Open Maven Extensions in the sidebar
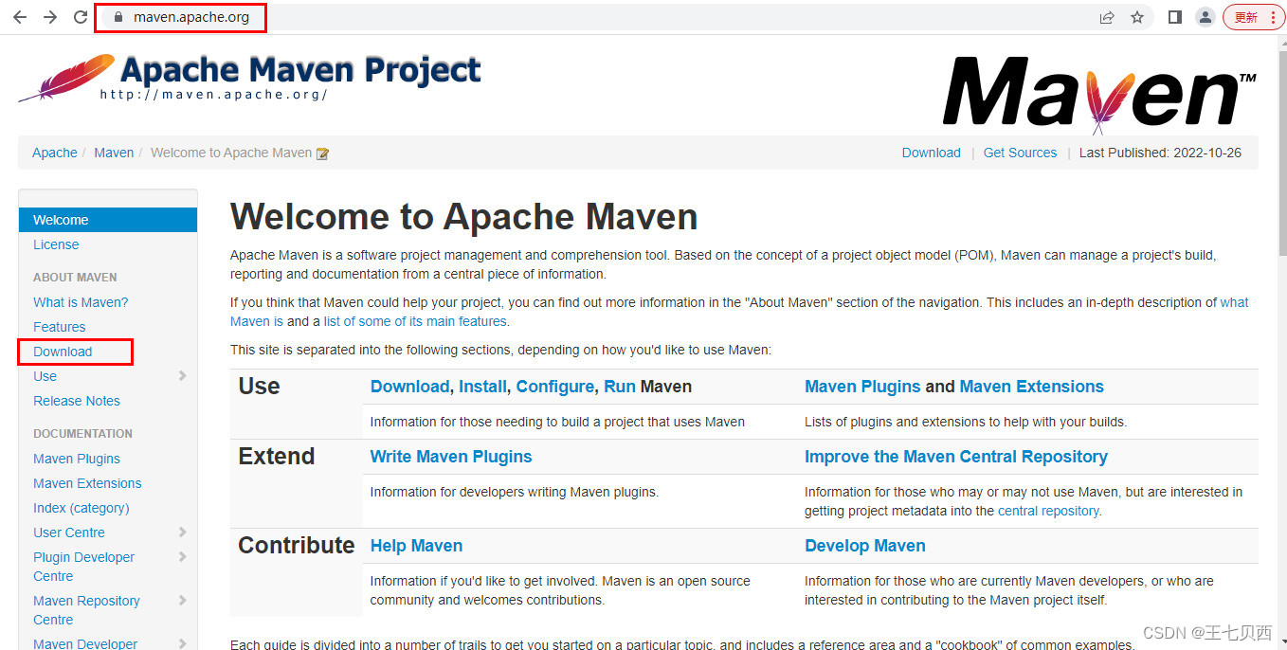 pos(87,483)
